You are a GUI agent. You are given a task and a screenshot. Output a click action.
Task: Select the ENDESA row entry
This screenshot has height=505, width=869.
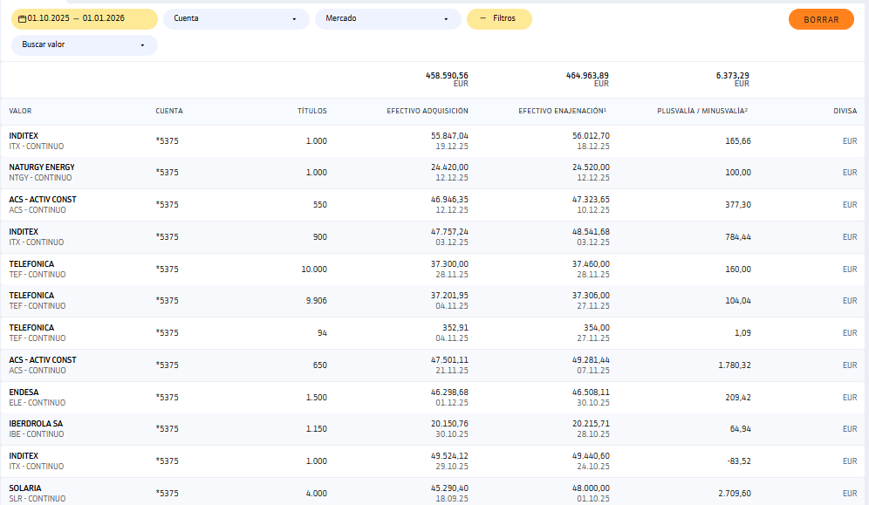pyautogui.click(x=24, y=392)
